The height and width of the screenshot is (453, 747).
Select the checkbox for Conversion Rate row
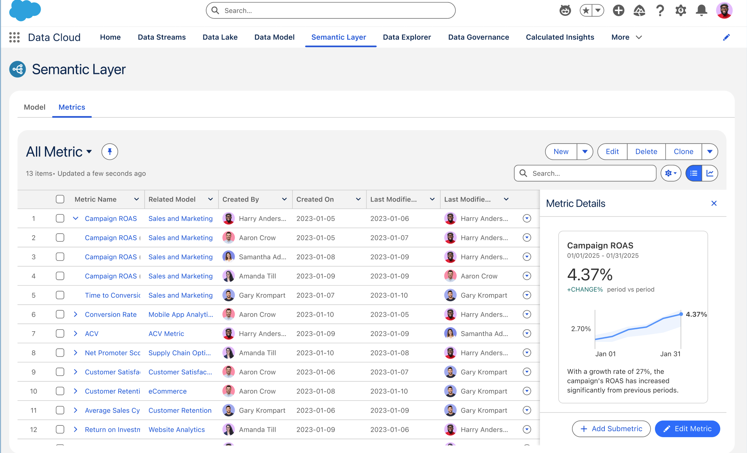pyautogui.click(x=60, y=315)
